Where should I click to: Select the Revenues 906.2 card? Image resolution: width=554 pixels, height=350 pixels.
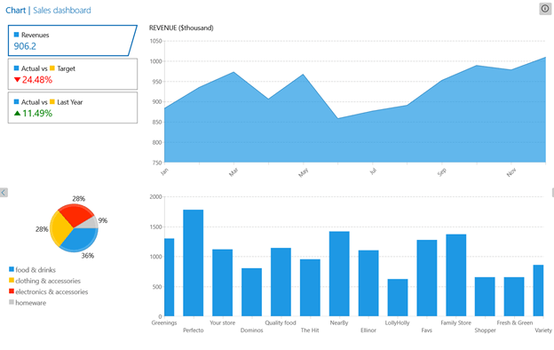point(73,40)
